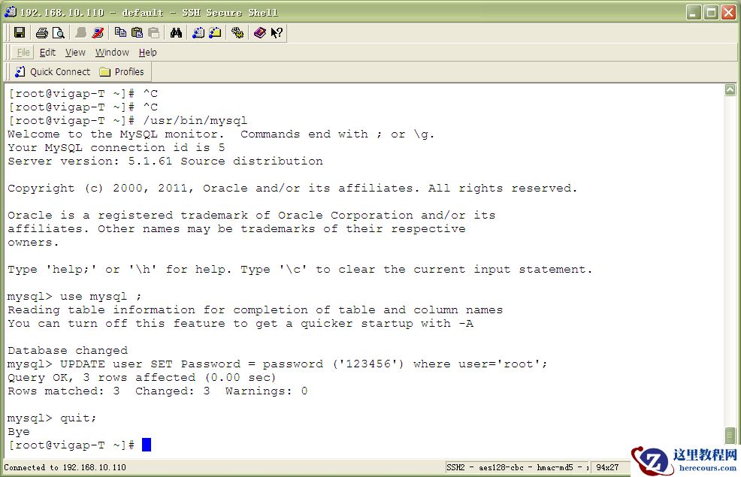Click 'Query OK, 3 rows affected' line
The height and width of the screenshot is (477, 741).
142,378
